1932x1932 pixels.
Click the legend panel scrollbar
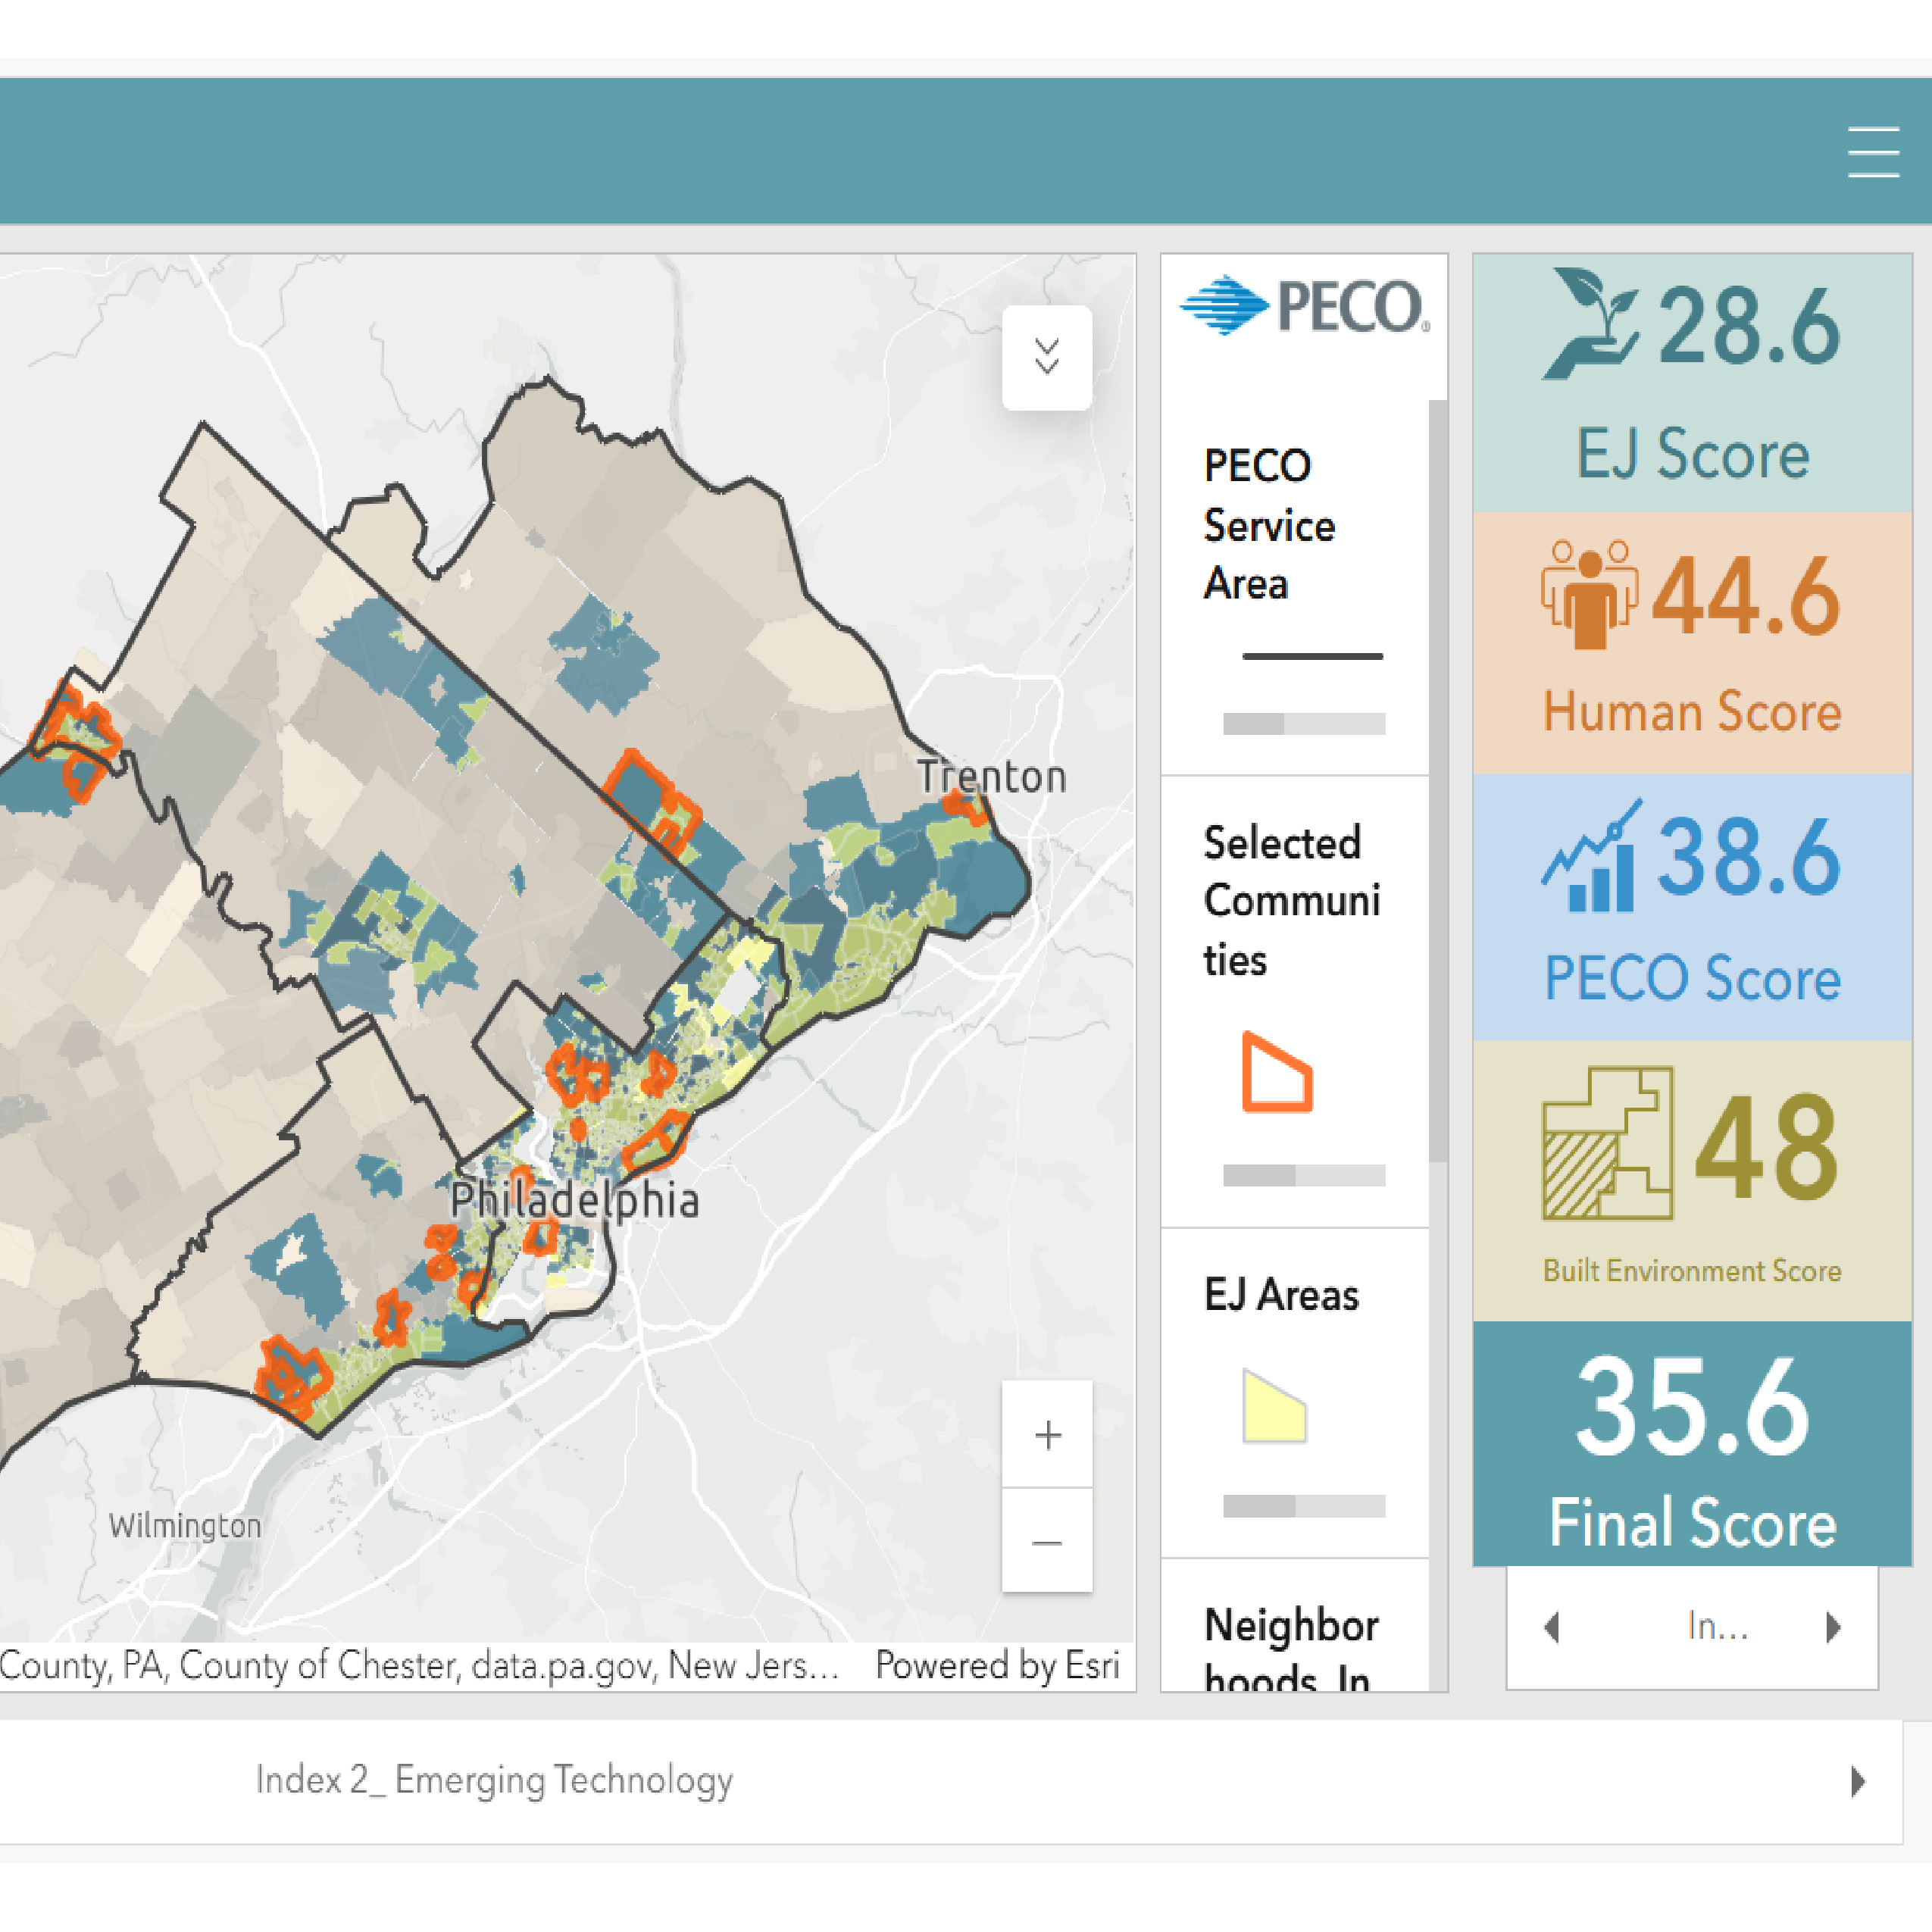tap(1438, 780)
